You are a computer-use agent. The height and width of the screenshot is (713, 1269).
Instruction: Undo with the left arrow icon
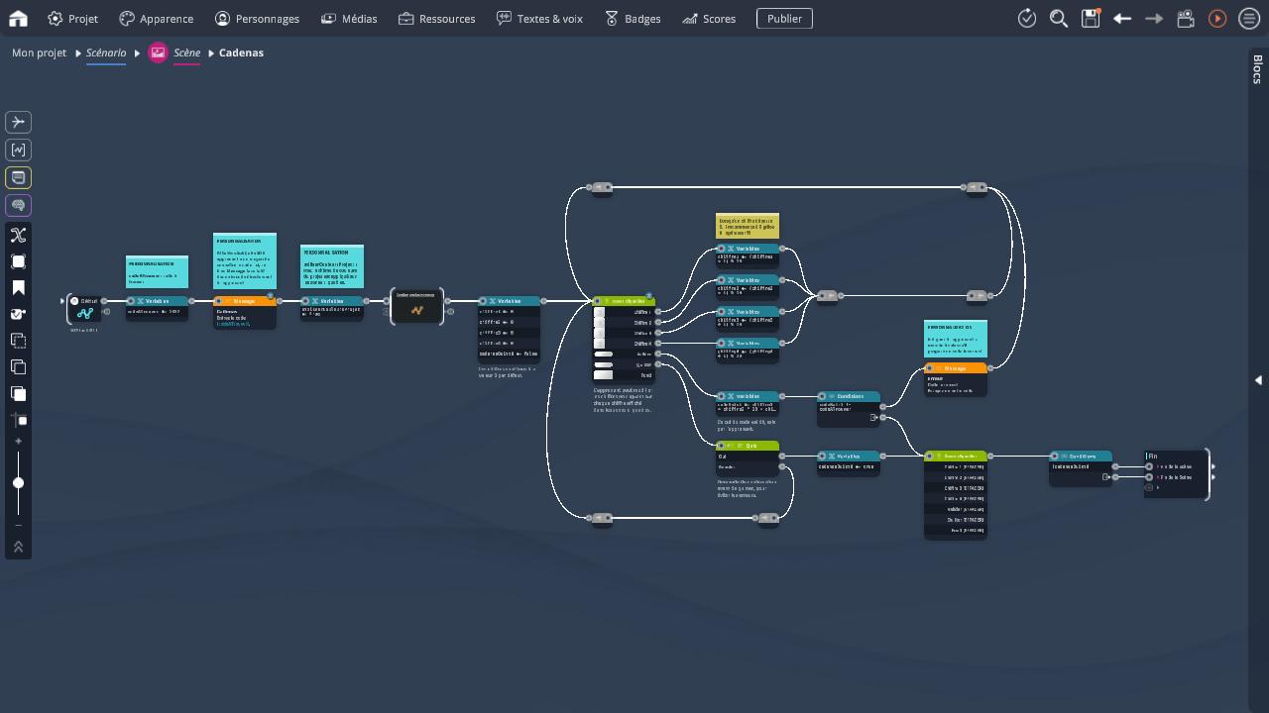coord(1122,18)
